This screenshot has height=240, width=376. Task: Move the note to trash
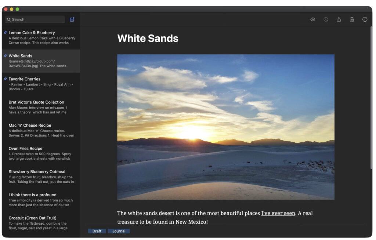click(352, 19)
